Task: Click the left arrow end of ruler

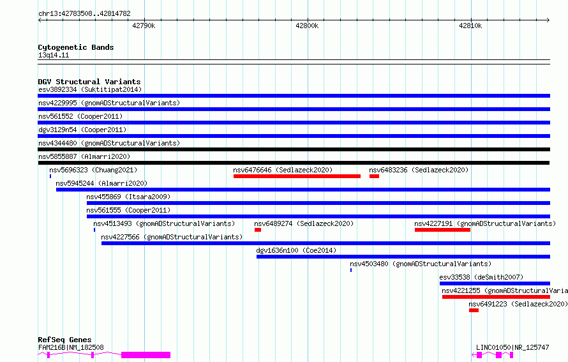Action: click(x=40, y=20)
